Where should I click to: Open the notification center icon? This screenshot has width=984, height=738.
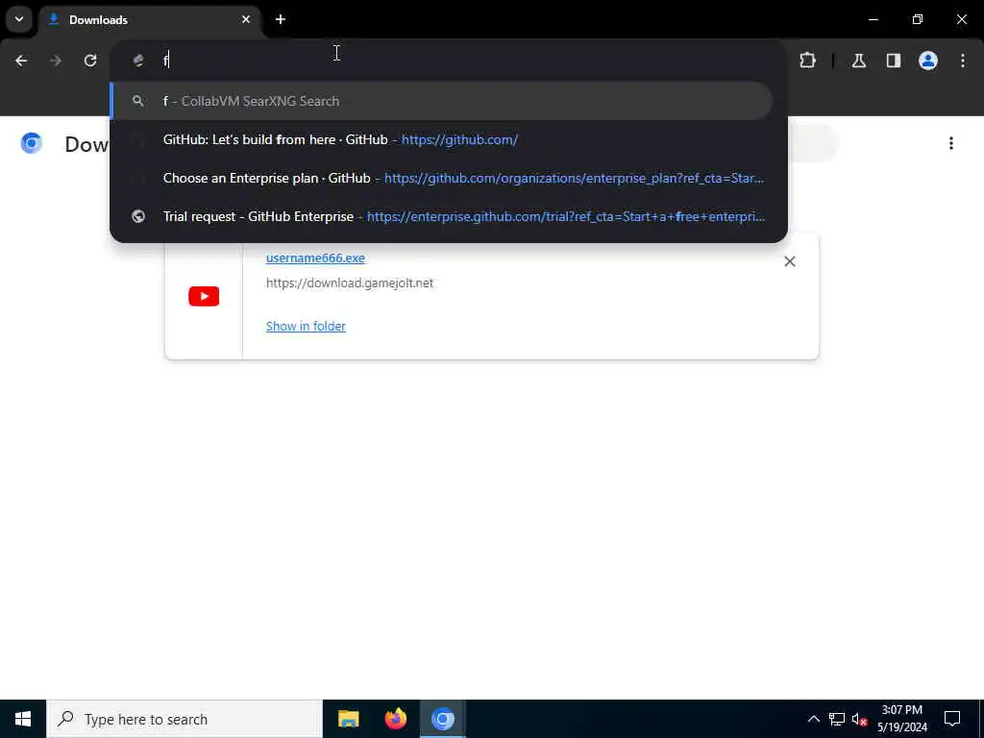952,719
